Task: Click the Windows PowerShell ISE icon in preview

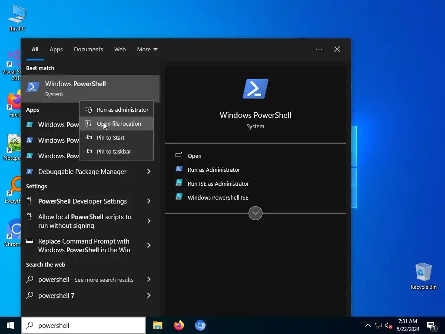Action: coord(179,197)
